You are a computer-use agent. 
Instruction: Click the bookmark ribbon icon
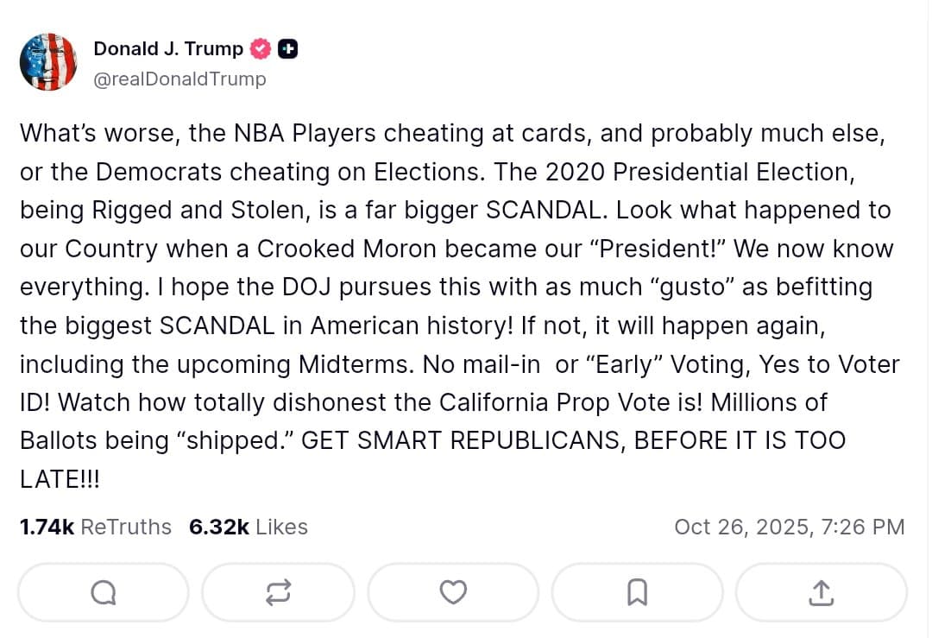[x=637, y=592]
